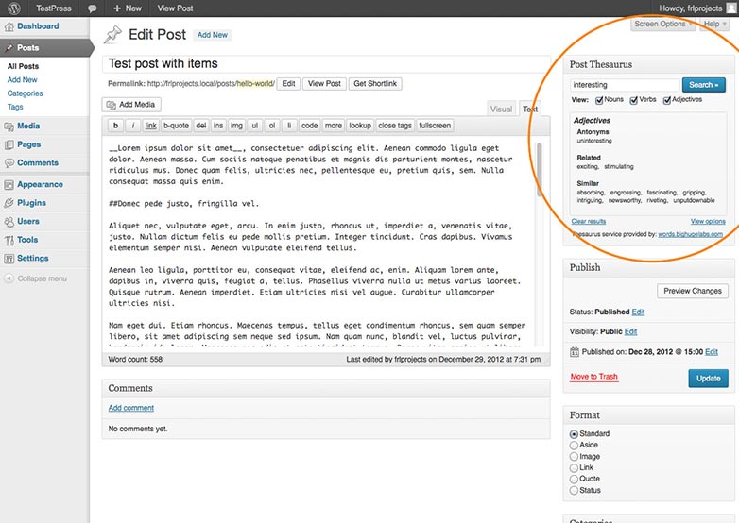The image size is (739, 523).
Task: Expand the Screen Options dropdown
Action: 662,24
